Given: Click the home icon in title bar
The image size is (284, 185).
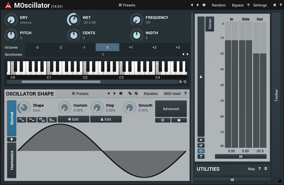Looking at the screenshot, I should point(275,5).
